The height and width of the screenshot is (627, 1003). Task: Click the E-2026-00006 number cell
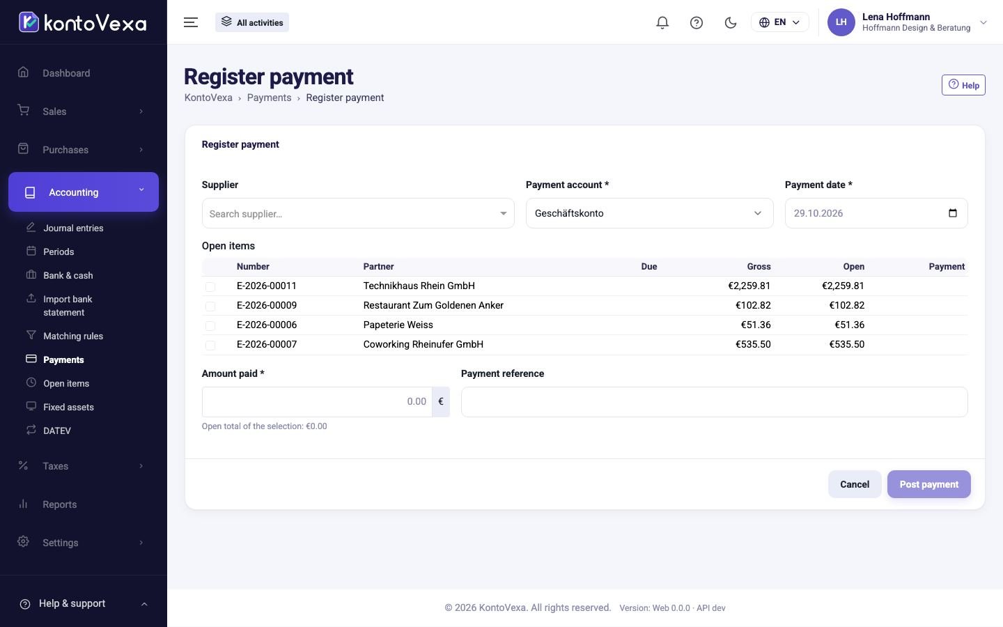267,325
